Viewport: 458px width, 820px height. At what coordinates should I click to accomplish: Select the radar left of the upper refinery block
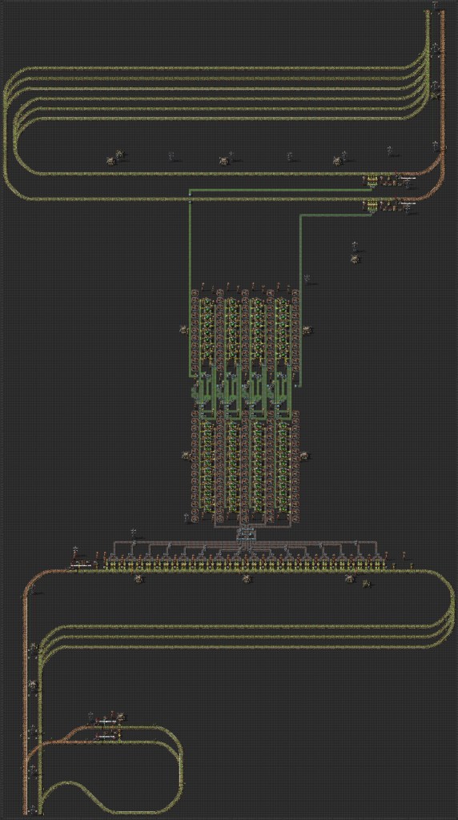[183, 329]
